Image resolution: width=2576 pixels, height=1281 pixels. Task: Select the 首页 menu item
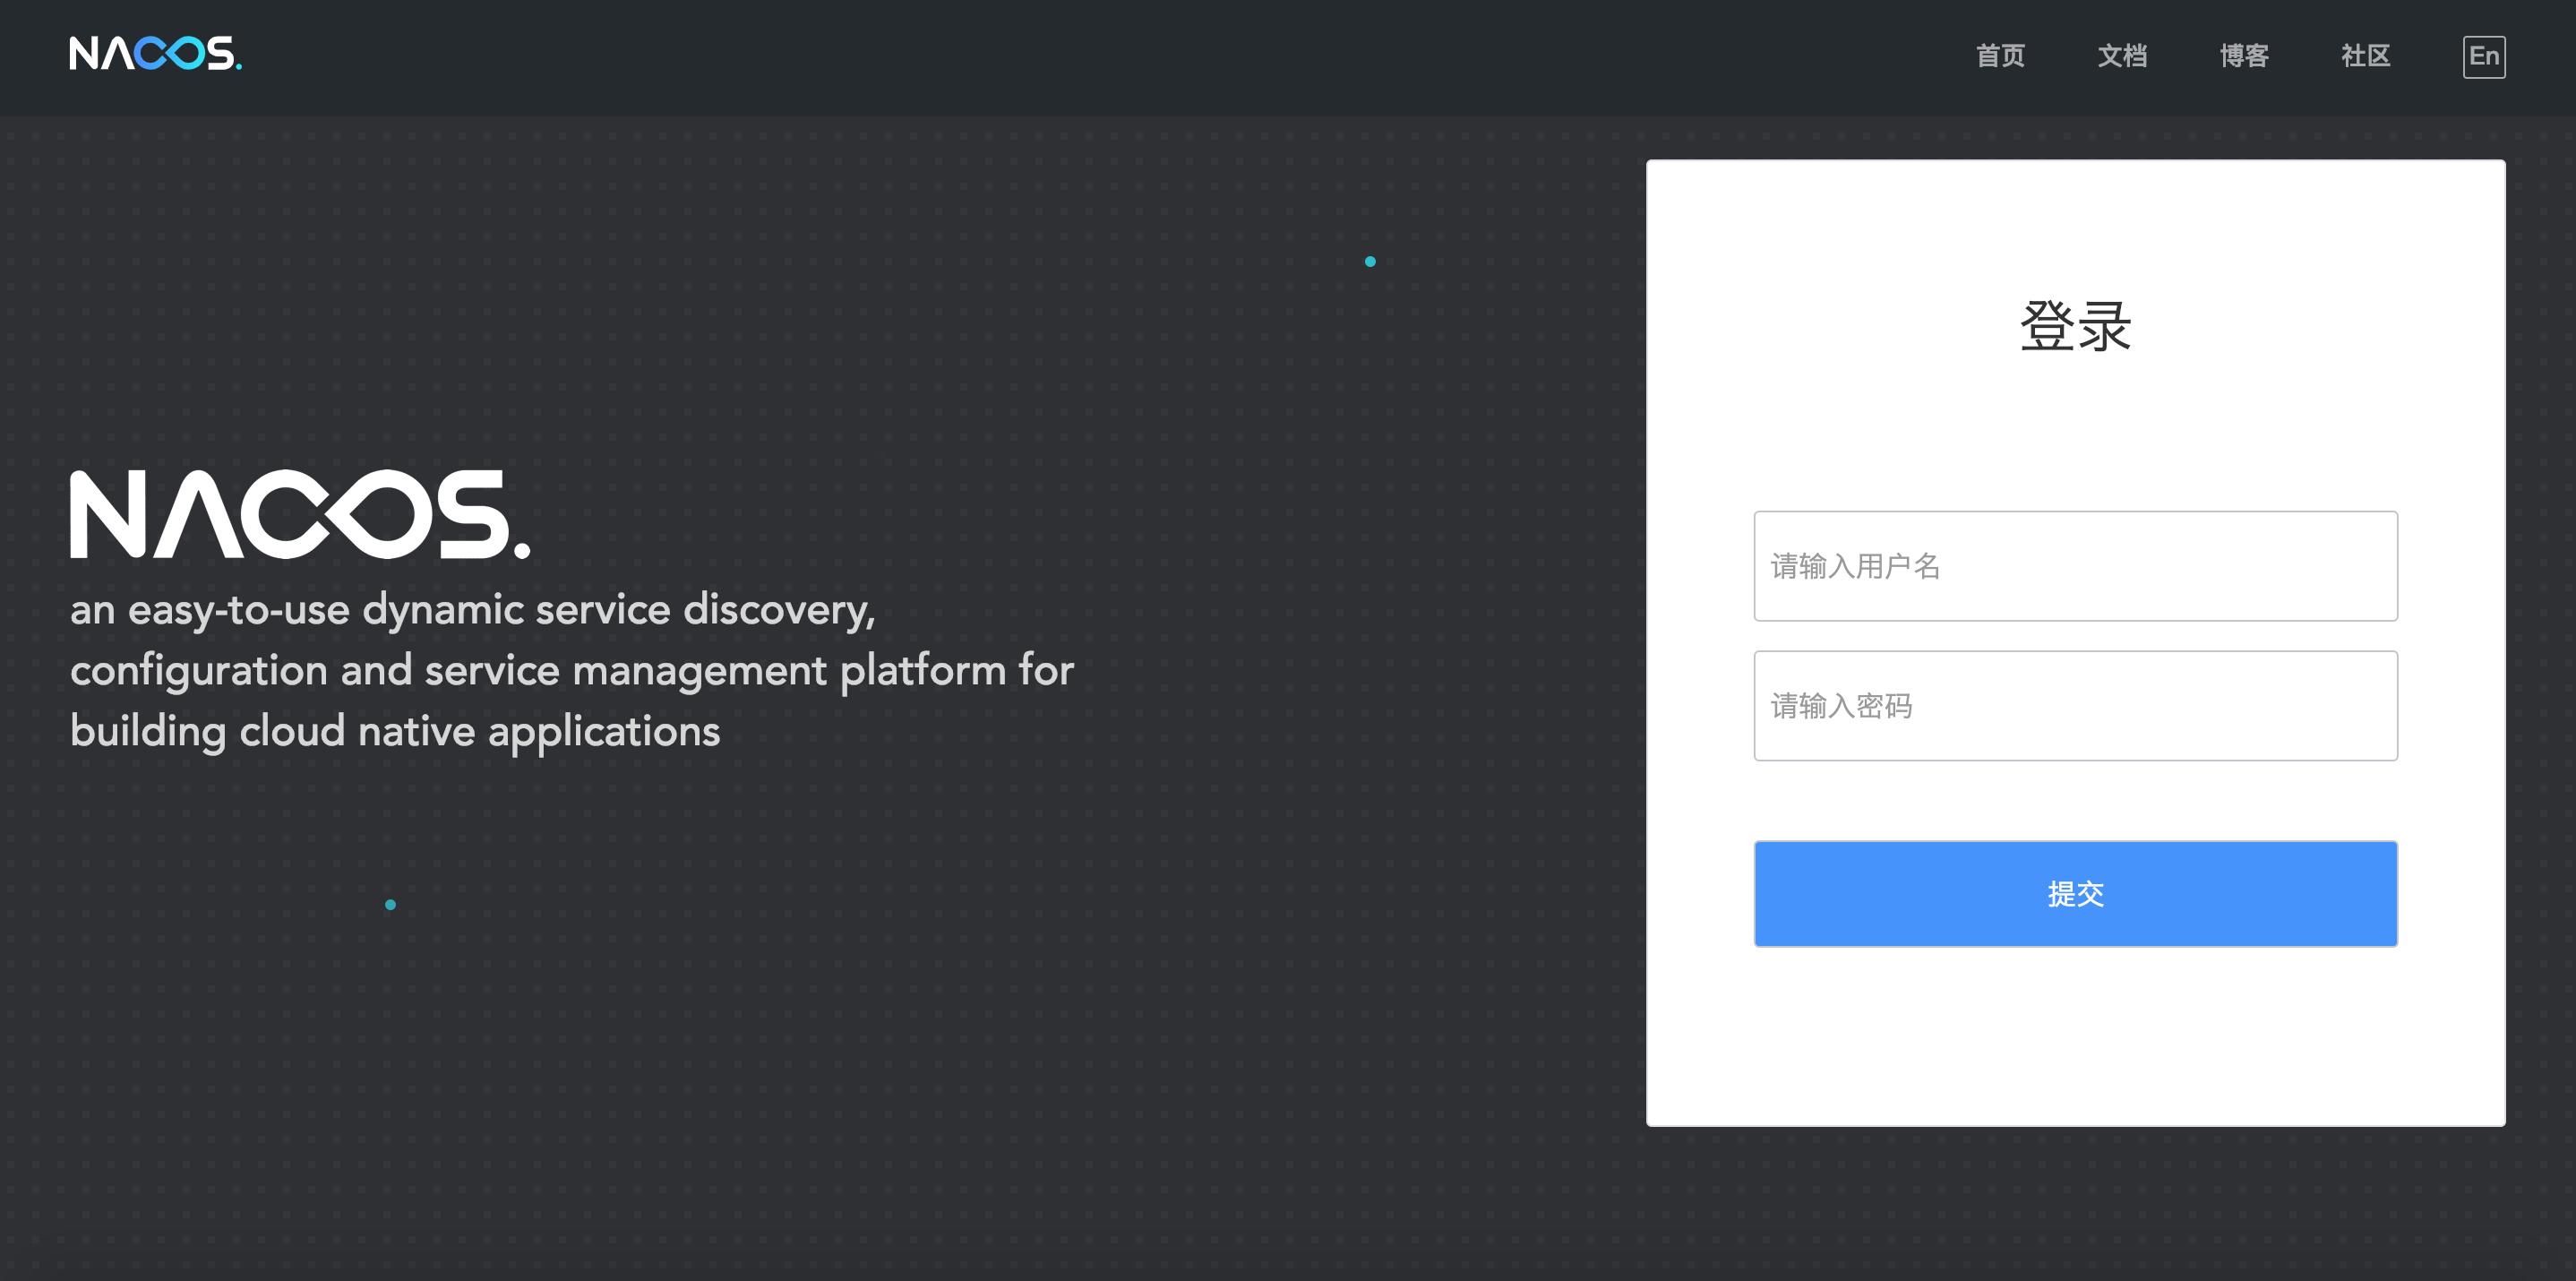pyautogui.click(x=2000, y=57)
